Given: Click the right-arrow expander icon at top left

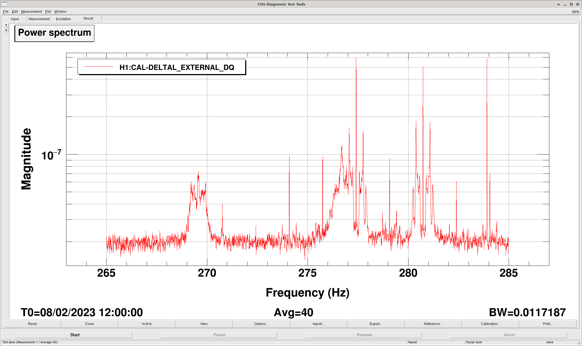Looking at the screenshot, I should point(6,25).
